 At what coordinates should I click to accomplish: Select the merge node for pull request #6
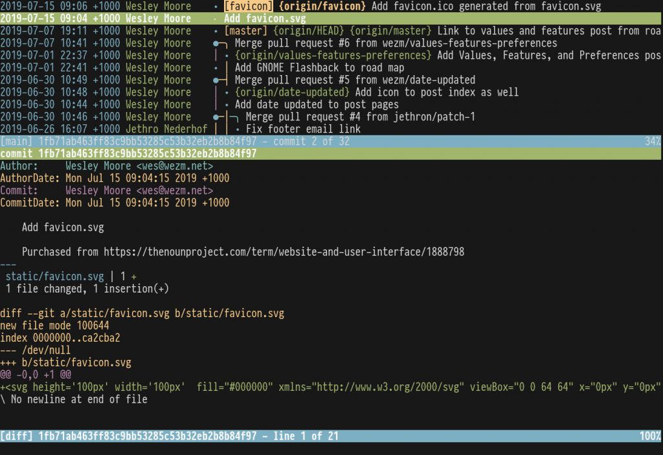tap(216, 43)
